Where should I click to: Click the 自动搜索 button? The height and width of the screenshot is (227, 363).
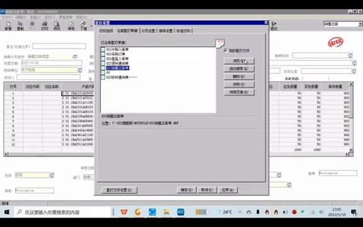(x=239, y=69)
